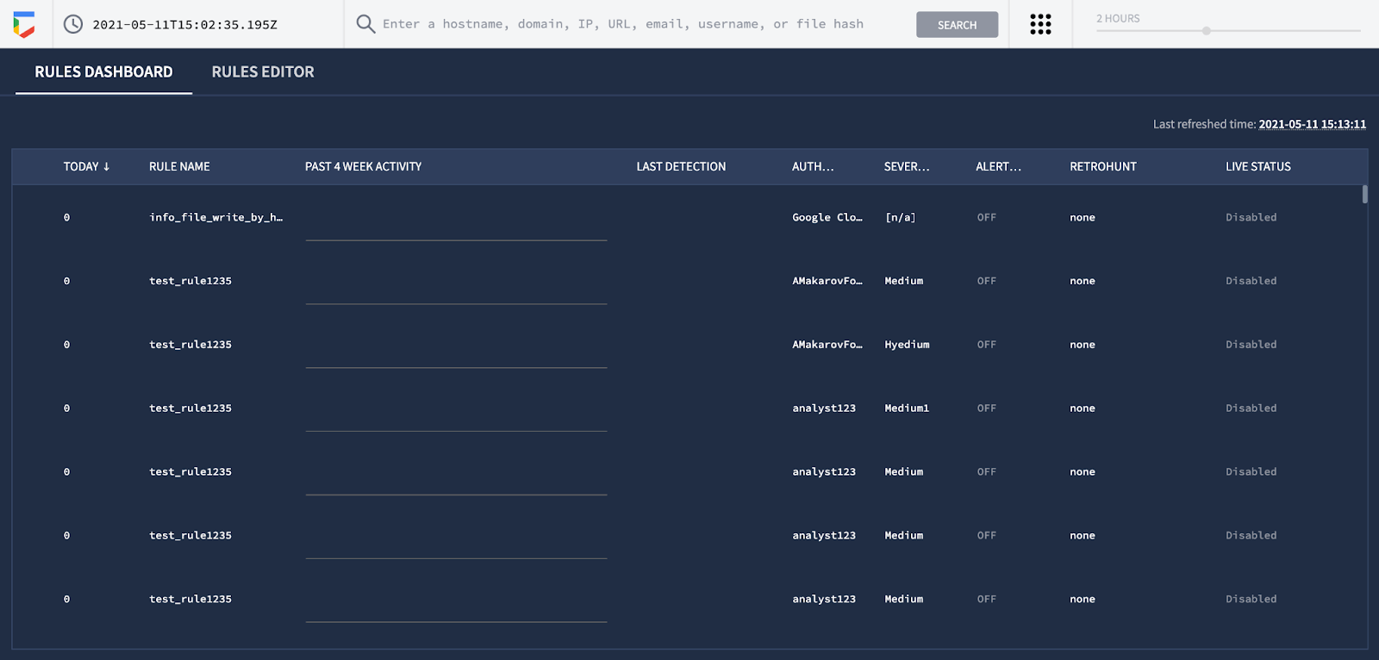Click the activity chart in Hyedium row
This screenshot has height=660, width=1379.
(456, 347)
